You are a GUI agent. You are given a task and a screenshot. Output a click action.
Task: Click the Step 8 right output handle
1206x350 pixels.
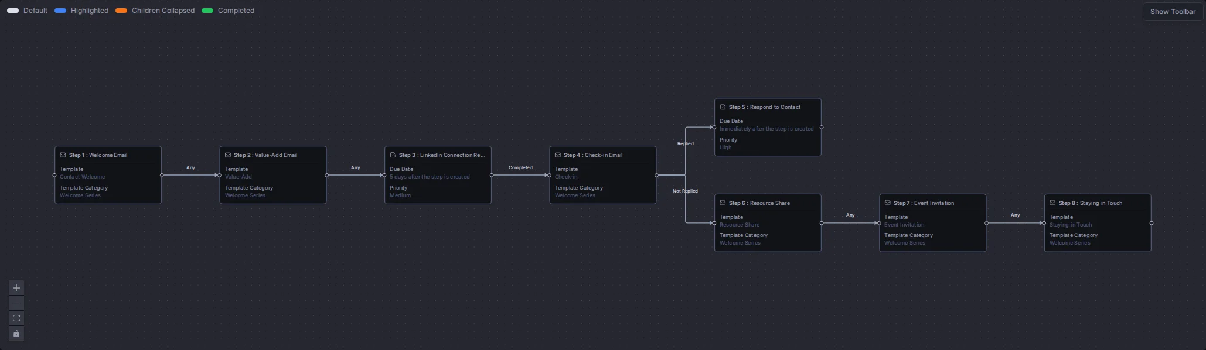coord(1152,223)
